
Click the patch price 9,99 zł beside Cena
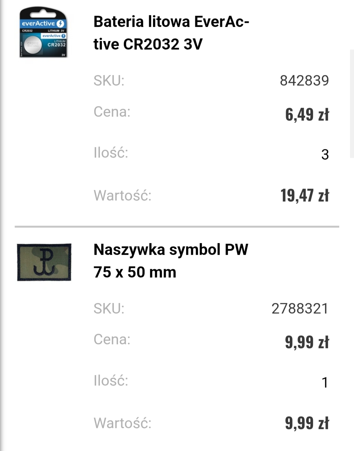(x=307, y=342)
